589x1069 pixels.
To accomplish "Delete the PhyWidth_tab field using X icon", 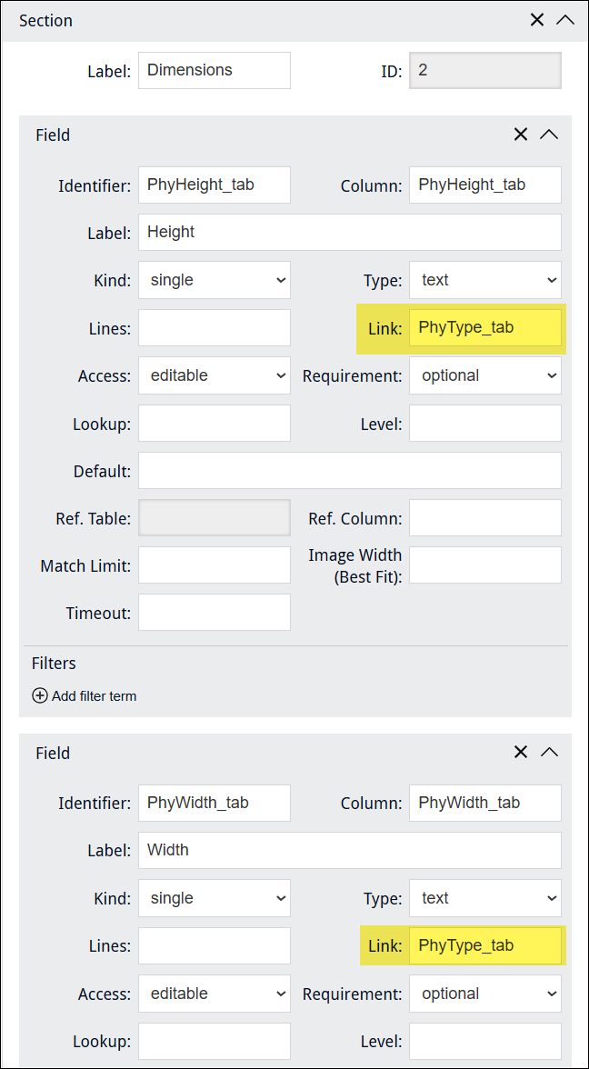I will coord(521,753).
